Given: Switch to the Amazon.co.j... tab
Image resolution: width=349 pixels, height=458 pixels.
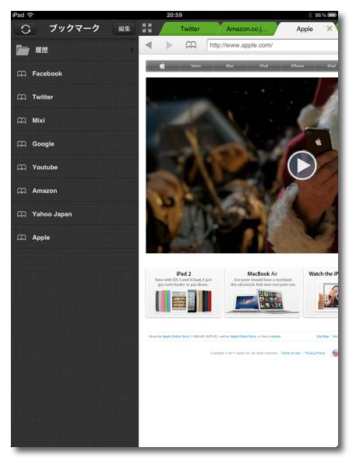Looking at the screenshot, I should 247,29.
